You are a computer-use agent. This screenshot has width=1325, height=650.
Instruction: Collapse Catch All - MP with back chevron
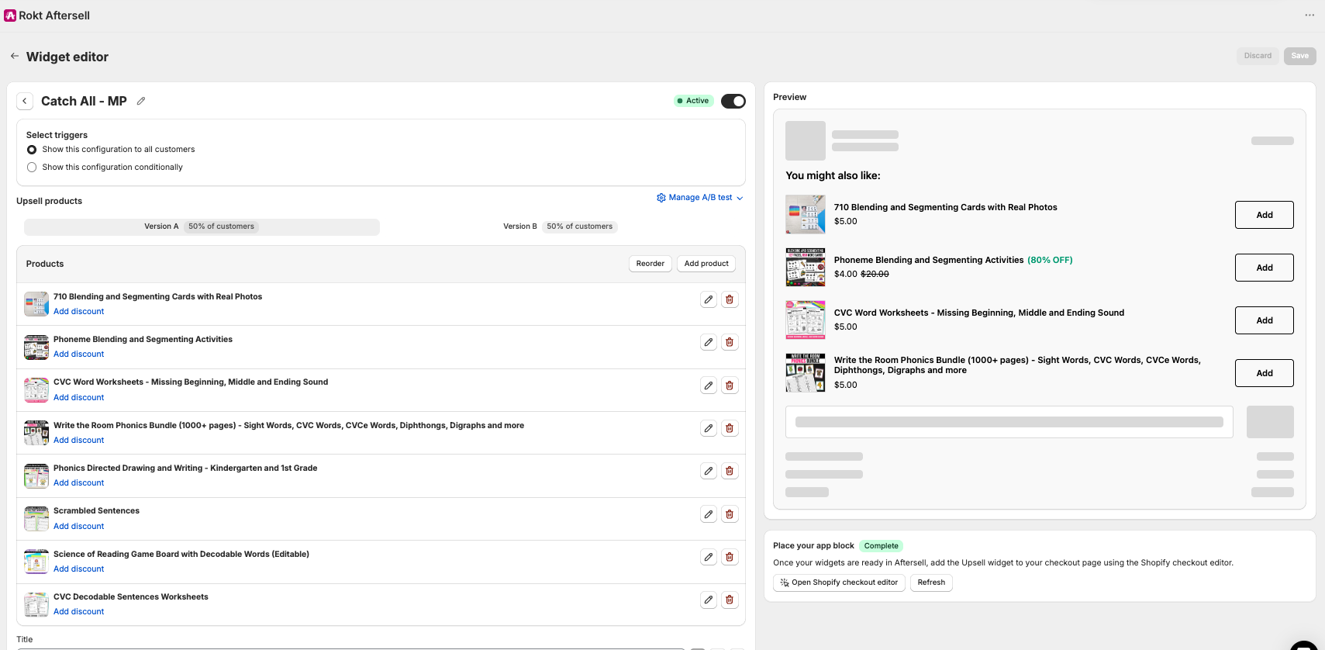(x=25, y=101)
